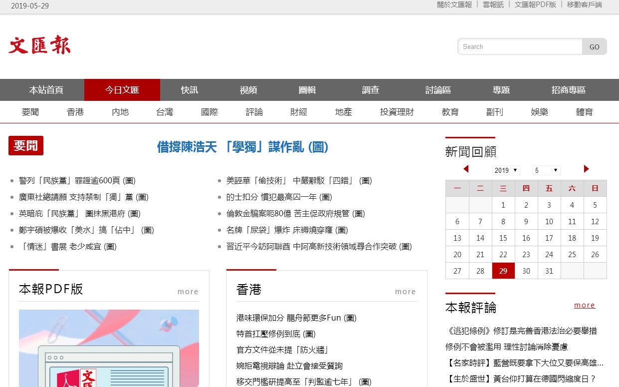Open the 今日文匯 tab
This screenshot has width=619, height=387.
click(x=122, y=90)
